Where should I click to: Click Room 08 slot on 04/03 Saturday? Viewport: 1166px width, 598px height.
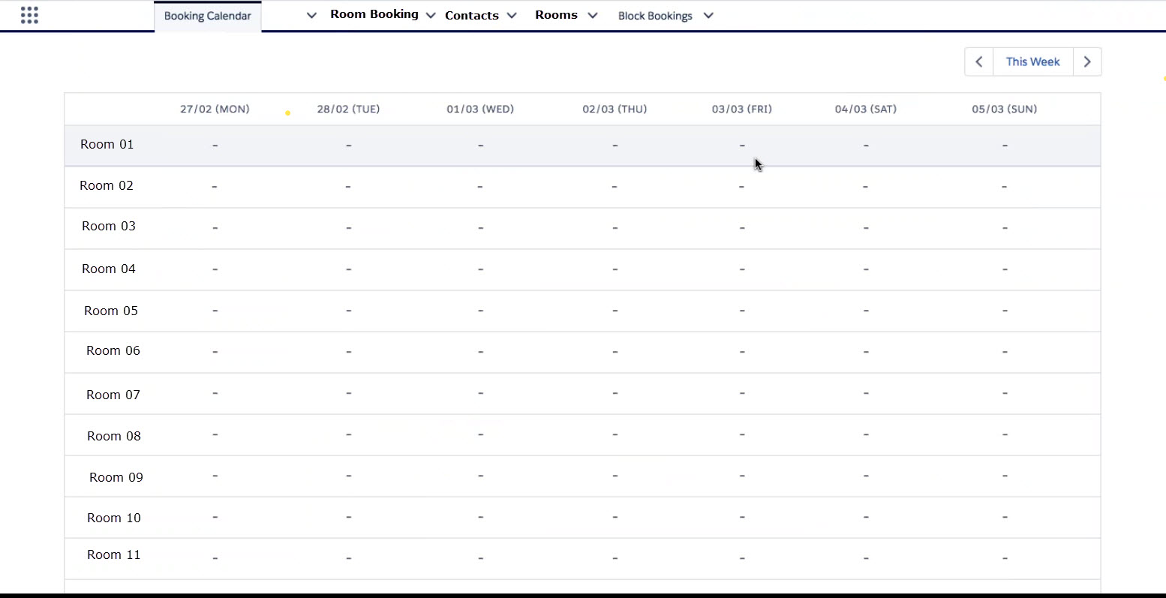[x=866, y=434]
